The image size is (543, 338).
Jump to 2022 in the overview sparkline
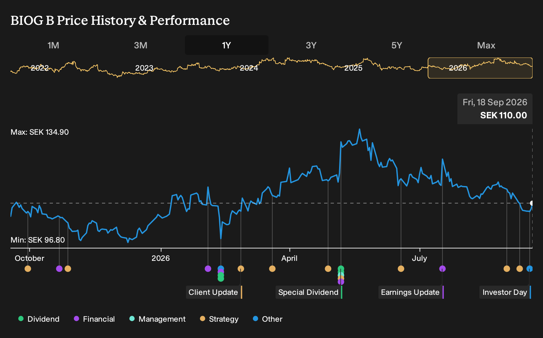pyautogui.click(x=40, y=68)
